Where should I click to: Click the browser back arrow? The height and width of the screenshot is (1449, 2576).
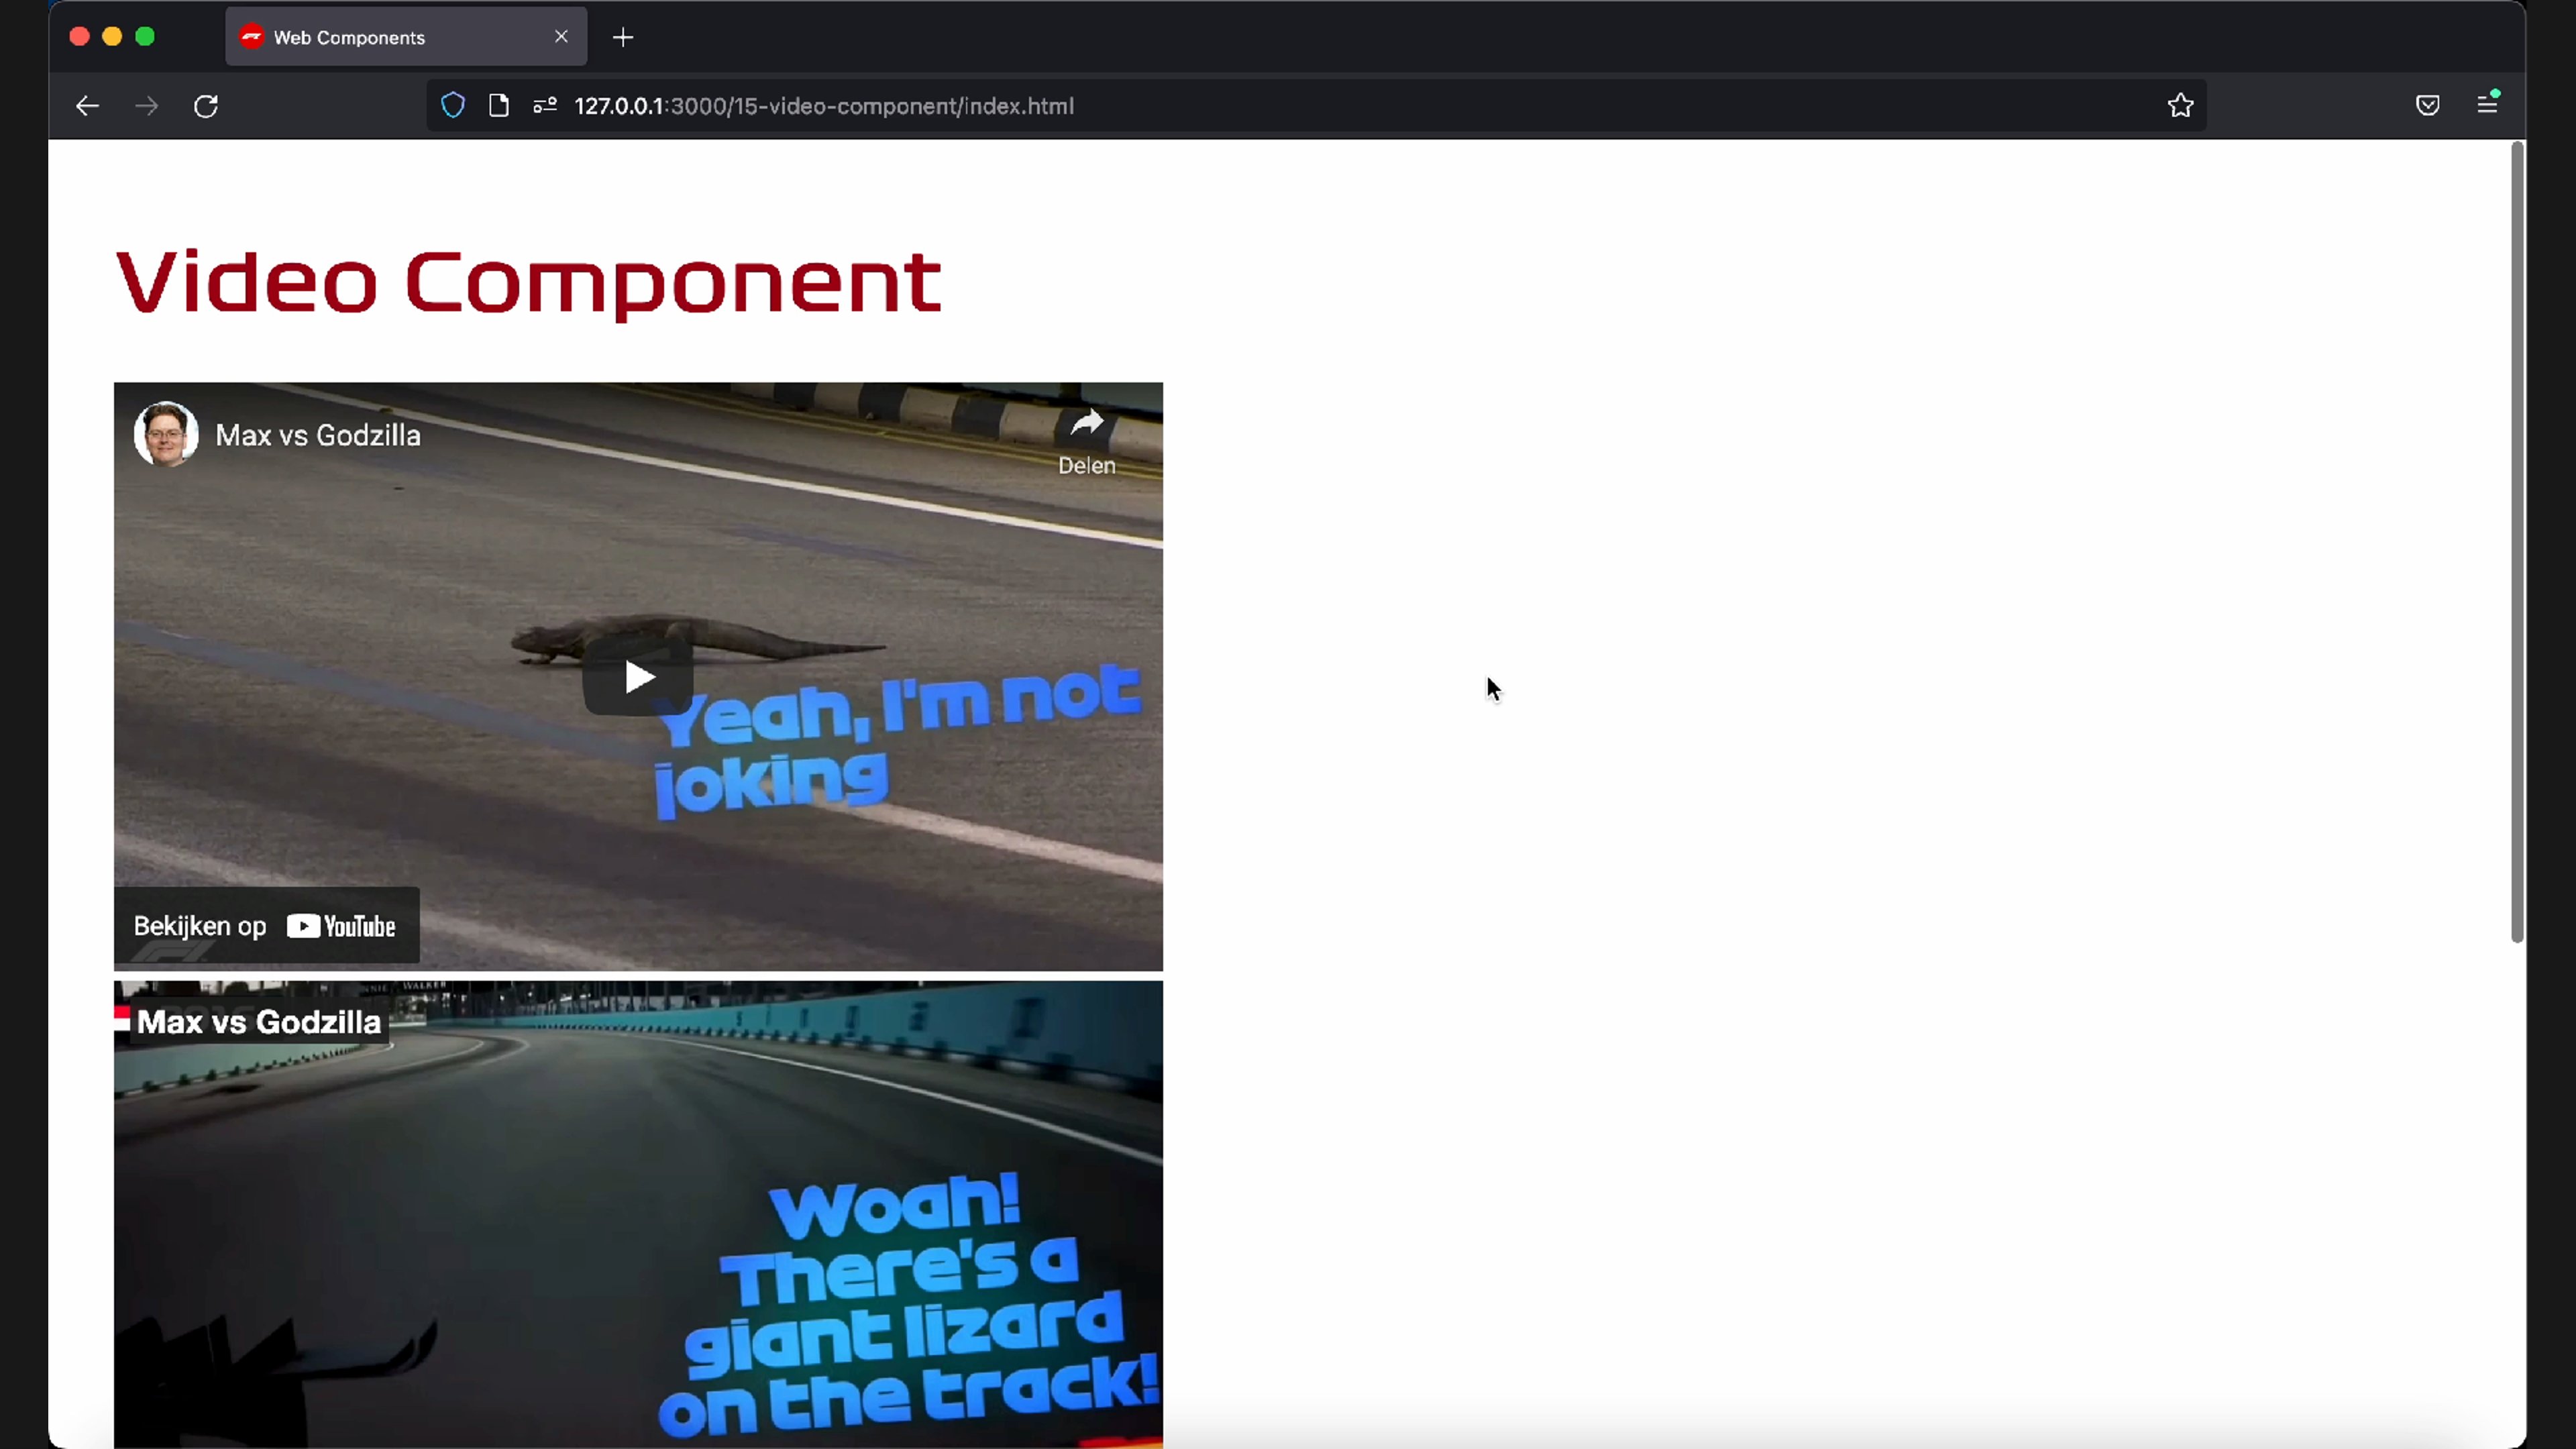tap(87, 106)
